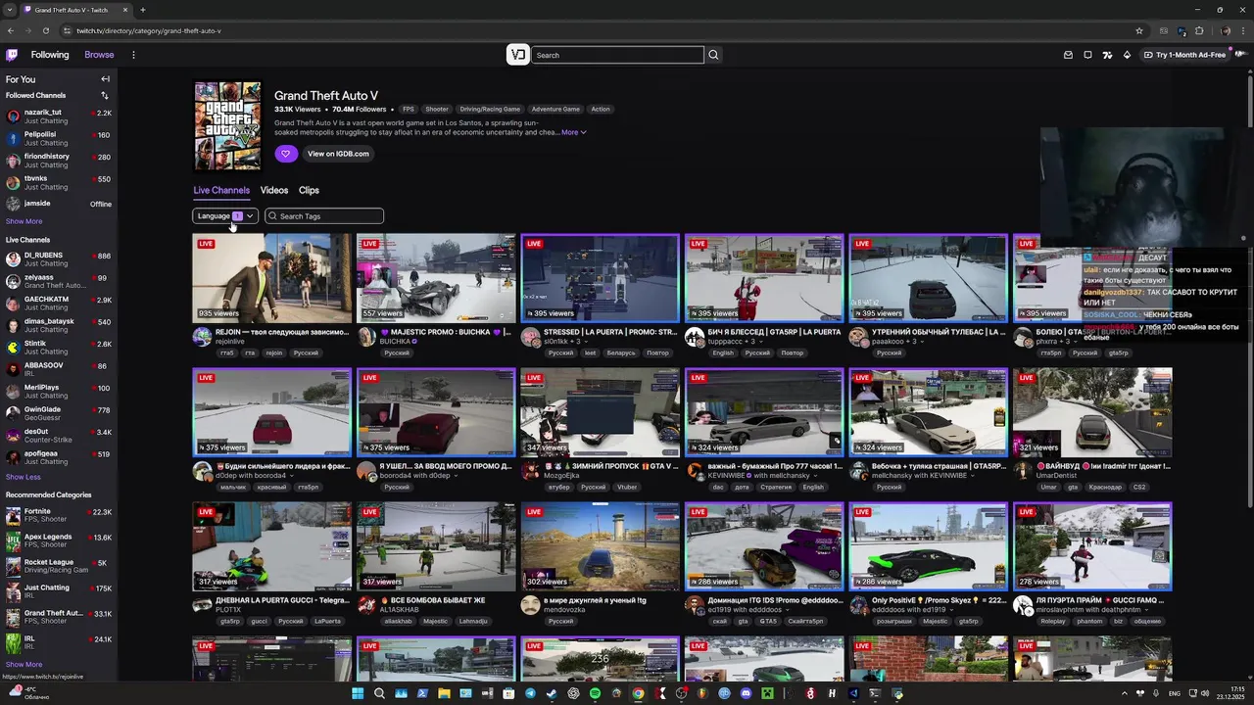Screen dimensions: 1254x705
Task: Open the stream thumbnail with 935 viewers
Action: pyautogui.click(x=271, y=278)
